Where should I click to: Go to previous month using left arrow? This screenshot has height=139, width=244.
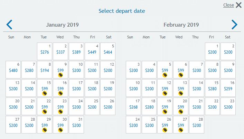9,25
